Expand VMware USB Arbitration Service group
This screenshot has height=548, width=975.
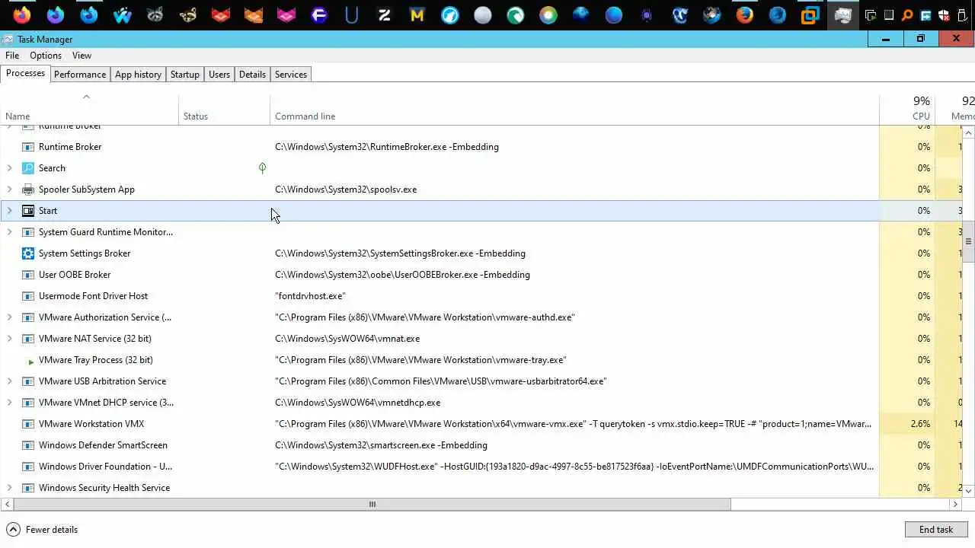[9, 381]
